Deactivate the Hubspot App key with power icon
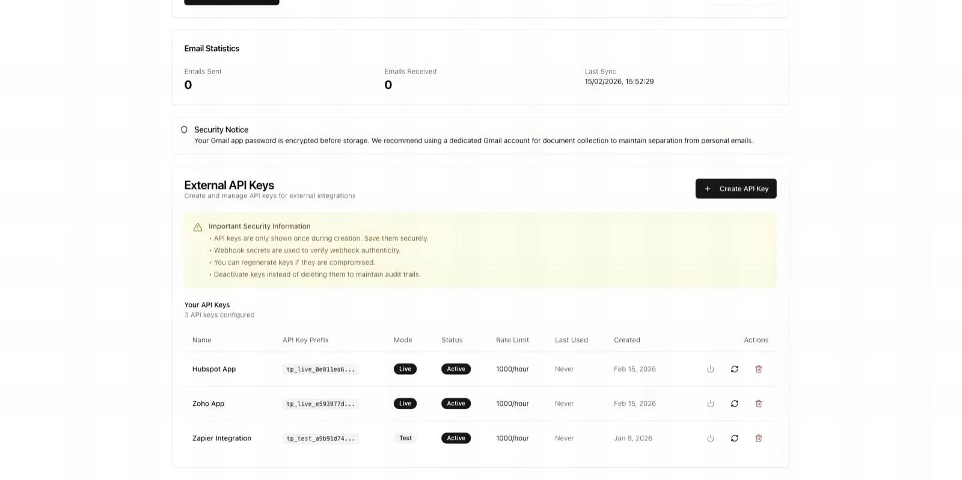 [x=710, y=369]
